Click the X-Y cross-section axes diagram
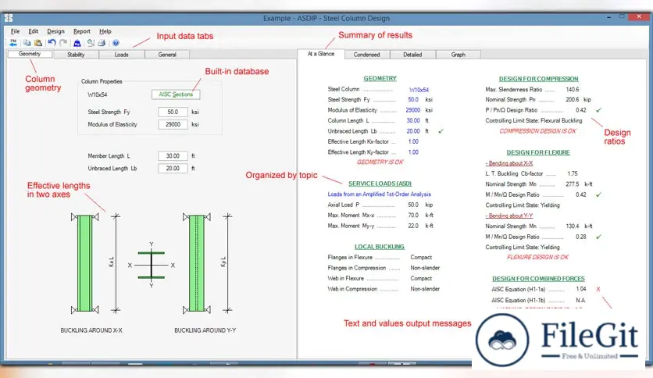The width and height of the screenshot is (653, 378). pos(152,266)
